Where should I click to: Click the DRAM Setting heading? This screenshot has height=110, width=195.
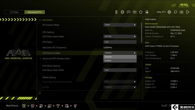point(49,78)
